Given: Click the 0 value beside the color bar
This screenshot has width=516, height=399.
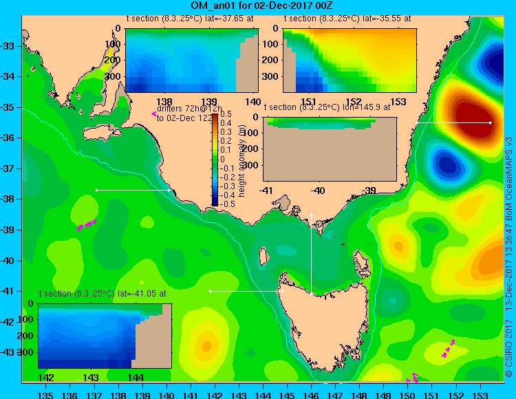Looking at the screenshot, I should click(x=222, y=159).
